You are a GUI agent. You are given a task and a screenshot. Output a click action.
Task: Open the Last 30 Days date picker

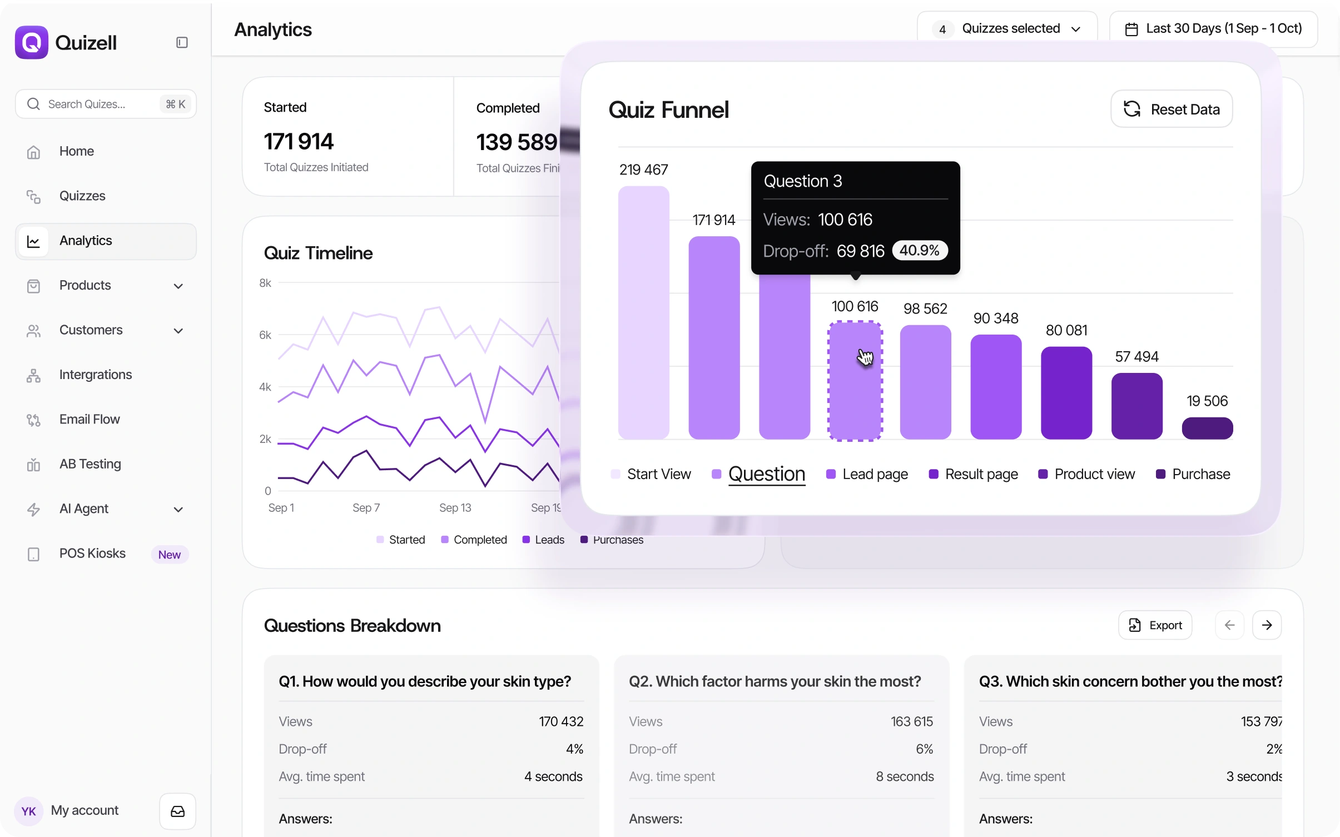pos(1213,29)
